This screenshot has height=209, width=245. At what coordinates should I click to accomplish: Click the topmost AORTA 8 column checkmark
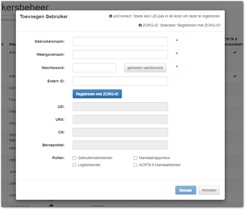click(235, 53)
